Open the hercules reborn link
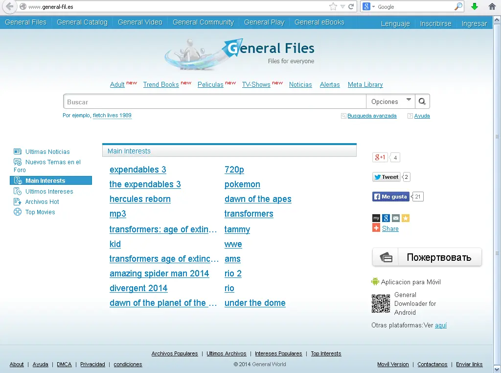This screenshot has height=373, width=501. coord(140,199)
